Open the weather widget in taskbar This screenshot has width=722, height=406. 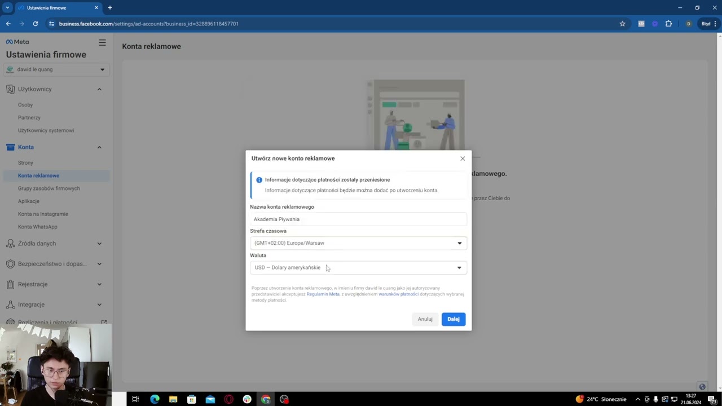tap(601, 399)
